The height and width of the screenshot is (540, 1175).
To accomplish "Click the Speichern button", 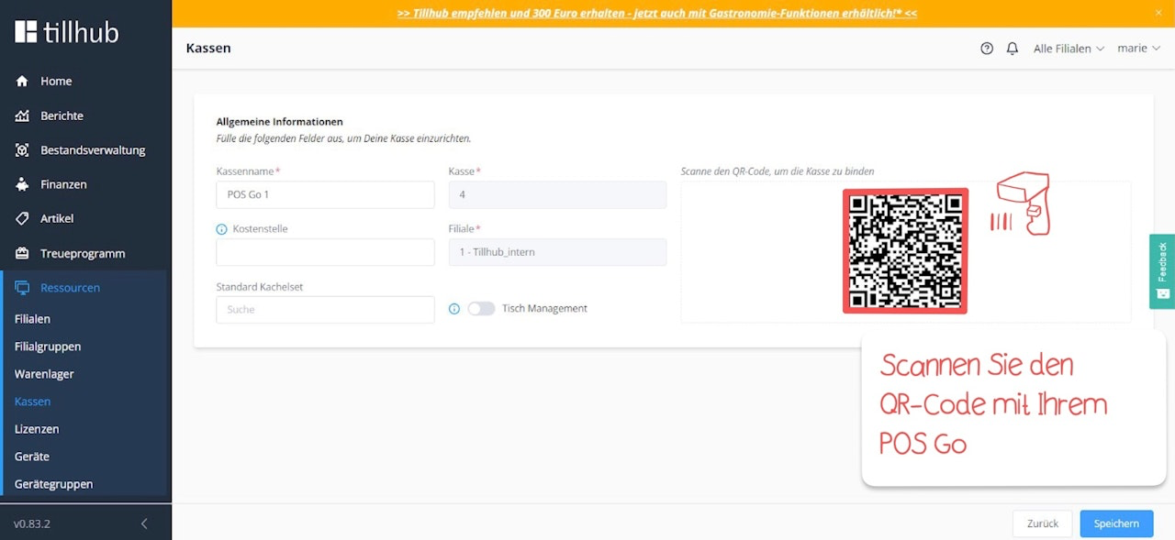I will point(1116,523).
